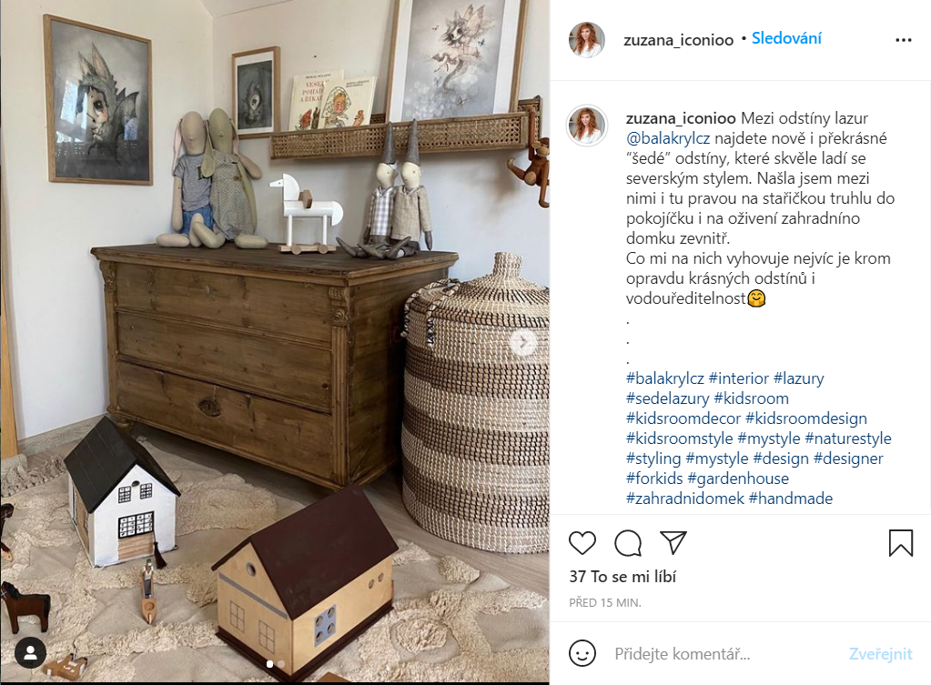Screen dimensions: 931x685
Task: Open comments with the speech bubble icon
Action: (628, 542)
